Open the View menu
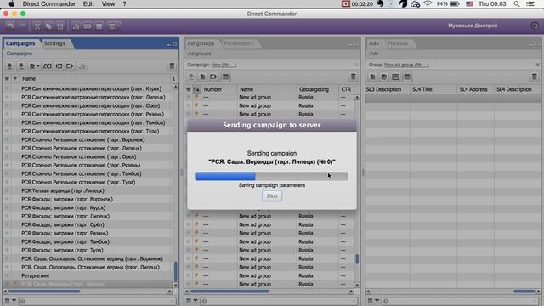The image size is (544, 306). [x=108, y=3]
